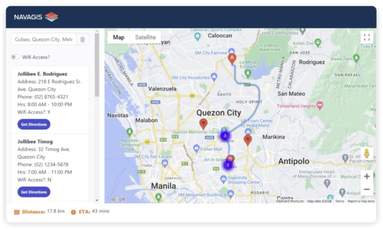Viewport: 383px width, 229px height.
Task: Click red marker west of Quezon Memorial Circle
Action: (x=203, y=124)
